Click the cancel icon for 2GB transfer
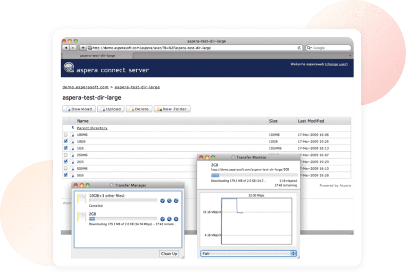 [x=176, y=219]
